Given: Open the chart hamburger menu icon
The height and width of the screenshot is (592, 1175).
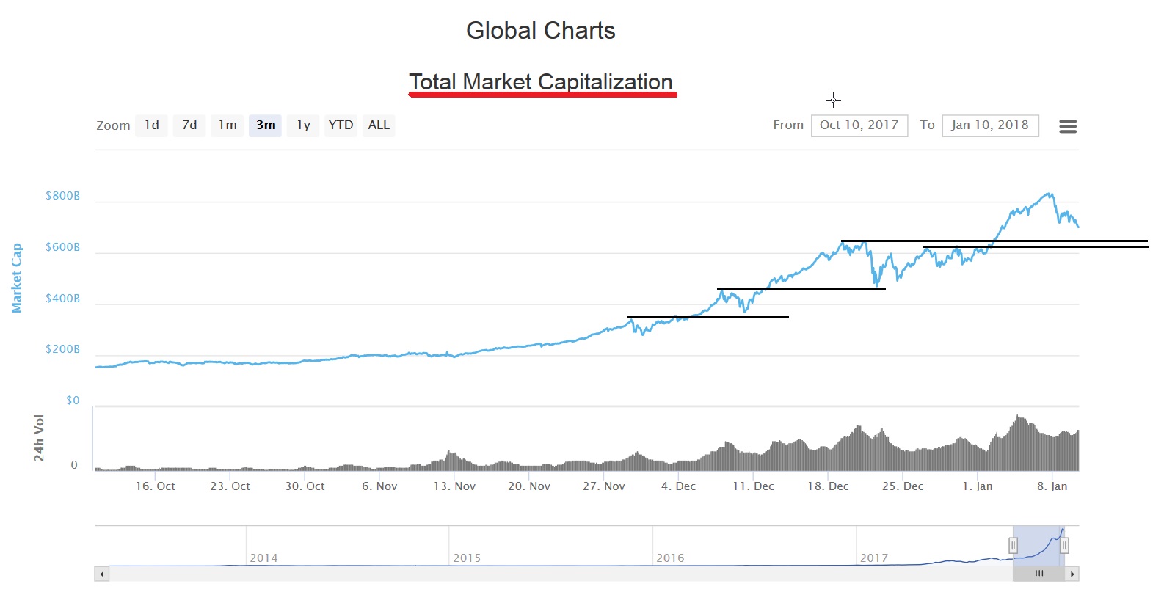Looking at the screenshot, I should coord(1068,126).
